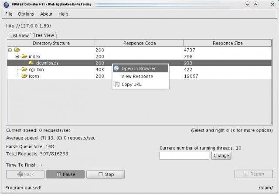Select the icons tree row
279x194 pixels.
(x=139, y=76)
